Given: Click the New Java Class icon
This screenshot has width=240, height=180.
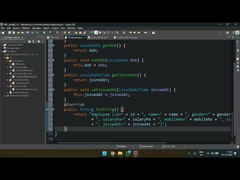Looking at the screenshot, I should tap(69, 33).
